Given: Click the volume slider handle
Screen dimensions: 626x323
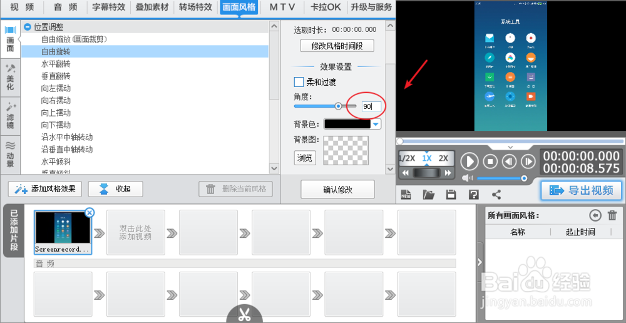Looking at the screenshot, I should click(524, 178).
